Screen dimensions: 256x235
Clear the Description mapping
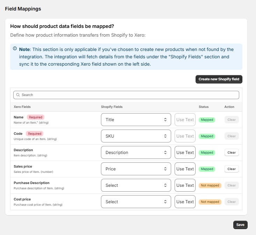point(232,153)
